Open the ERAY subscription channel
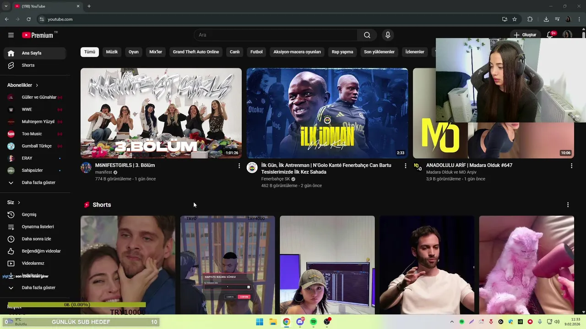 click(35, 158)
